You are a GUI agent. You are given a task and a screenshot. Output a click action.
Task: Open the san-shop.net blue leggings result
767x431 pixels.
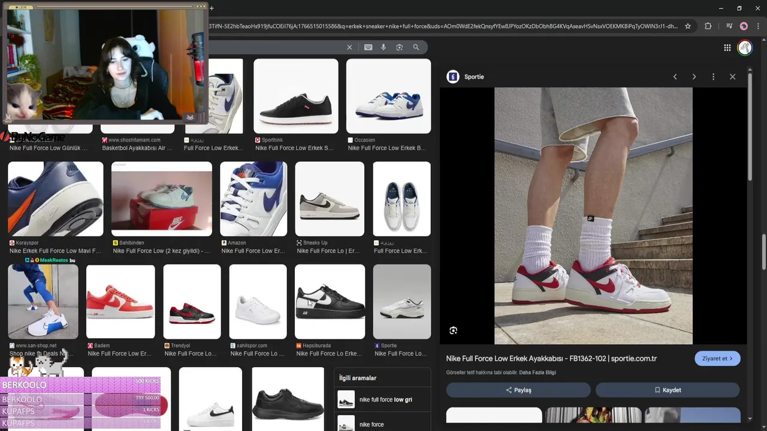pyautogui.click(x=43, y=302)
